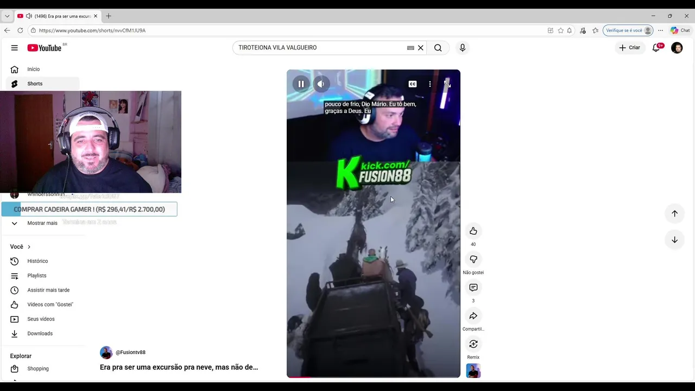Run search with the magnifier button
The image size is (695, 391).
[x=438, y=48]
